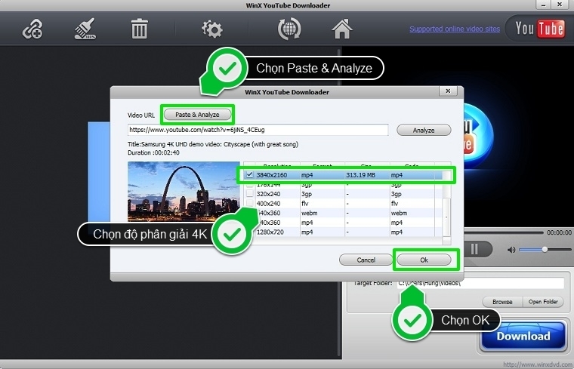Confirm the selection with Ok

point(424,260)
